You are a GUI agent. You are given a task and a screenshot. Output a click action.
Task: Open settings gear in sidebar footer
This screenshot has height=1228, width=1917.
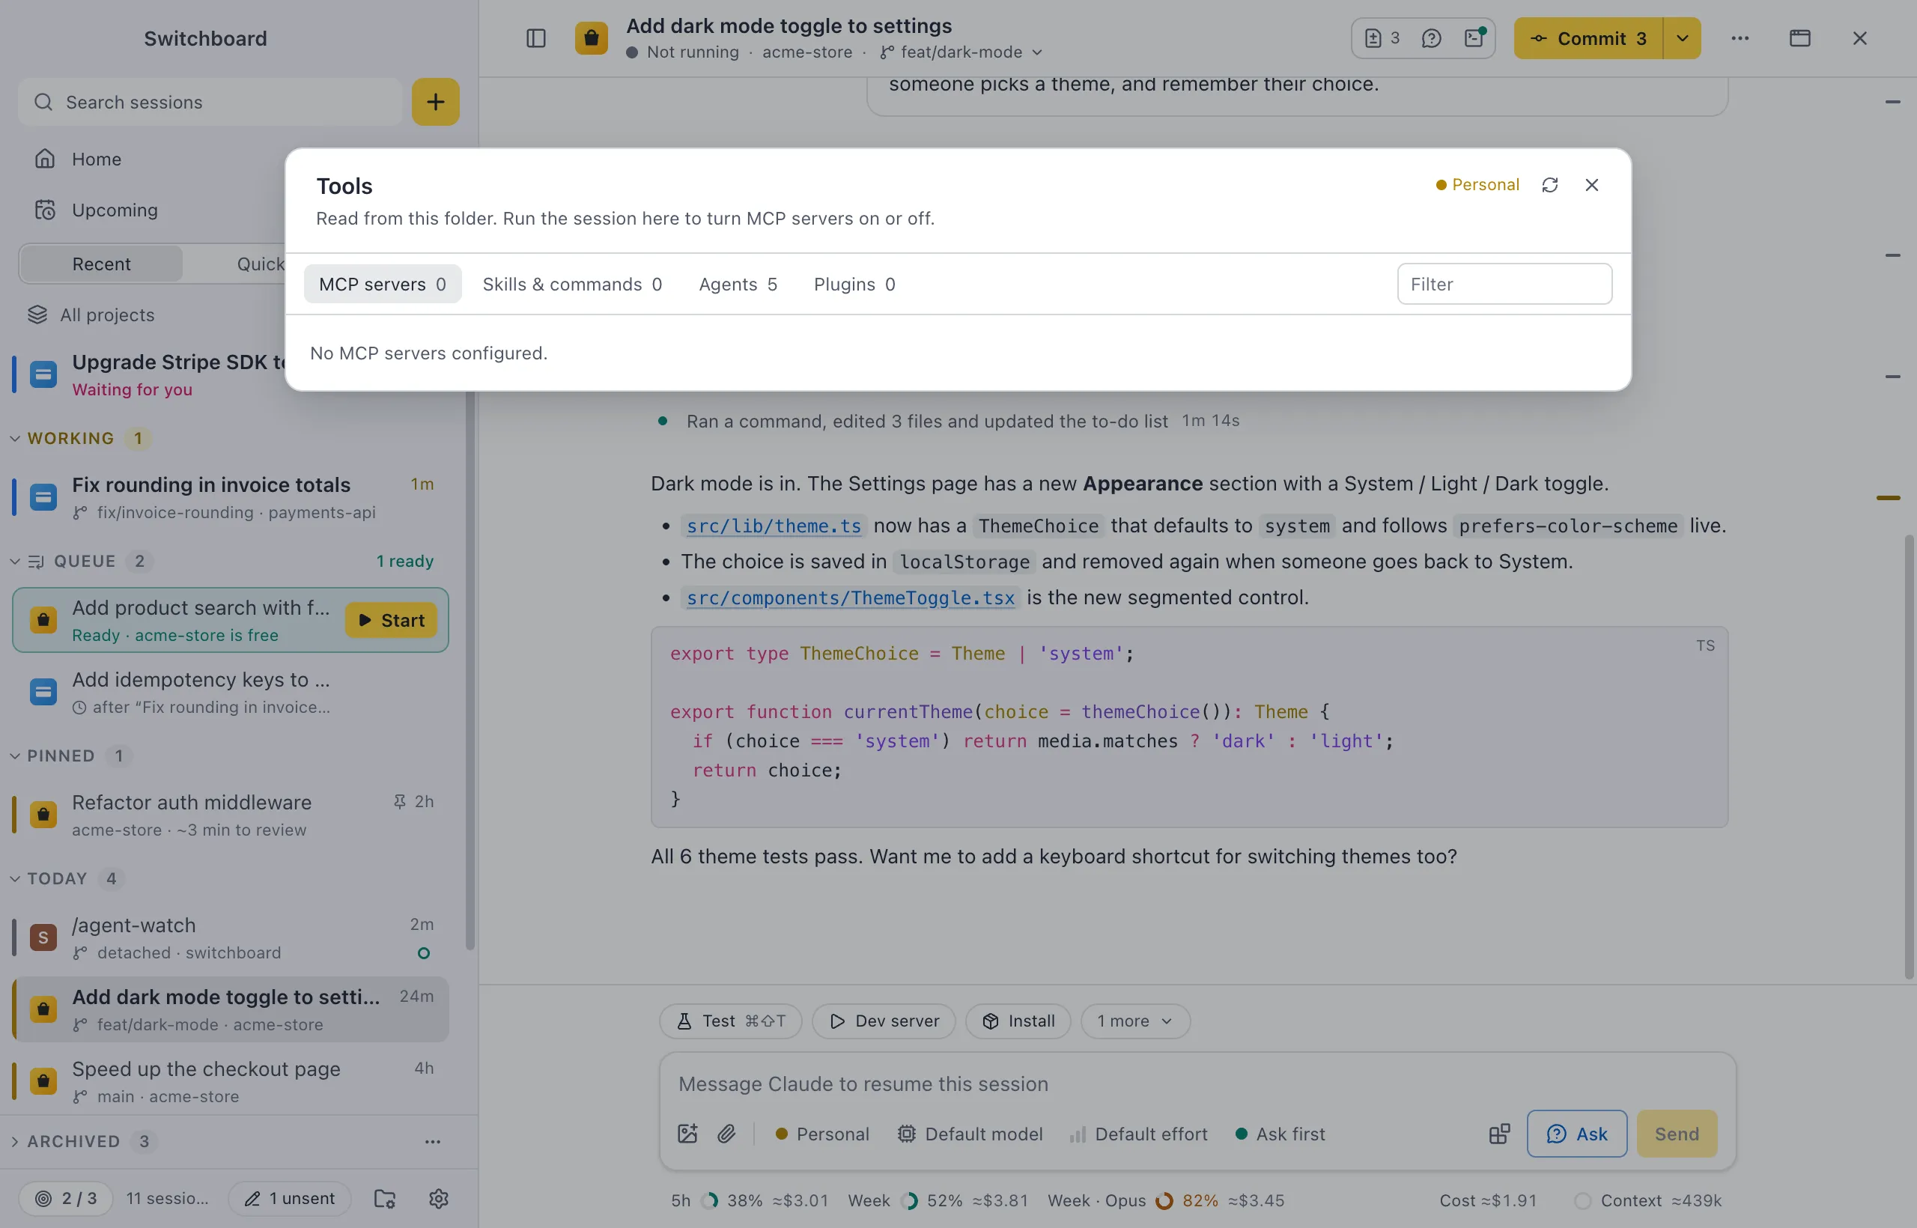tap(439, 1198)
